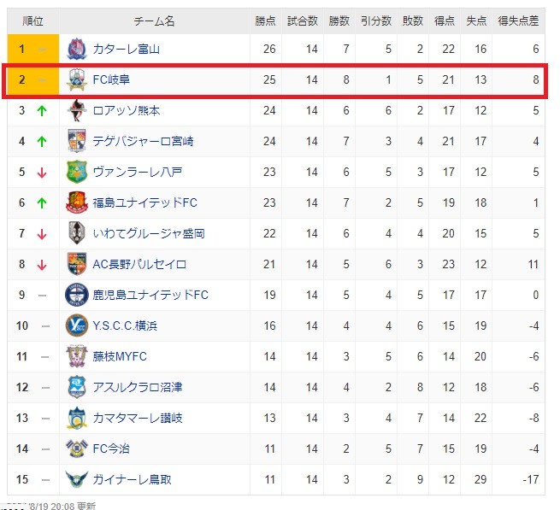This screenshot has width=560, height=510.
Task: Click the Y.S.C.C.横浜 circular logo
Action: 76,325
